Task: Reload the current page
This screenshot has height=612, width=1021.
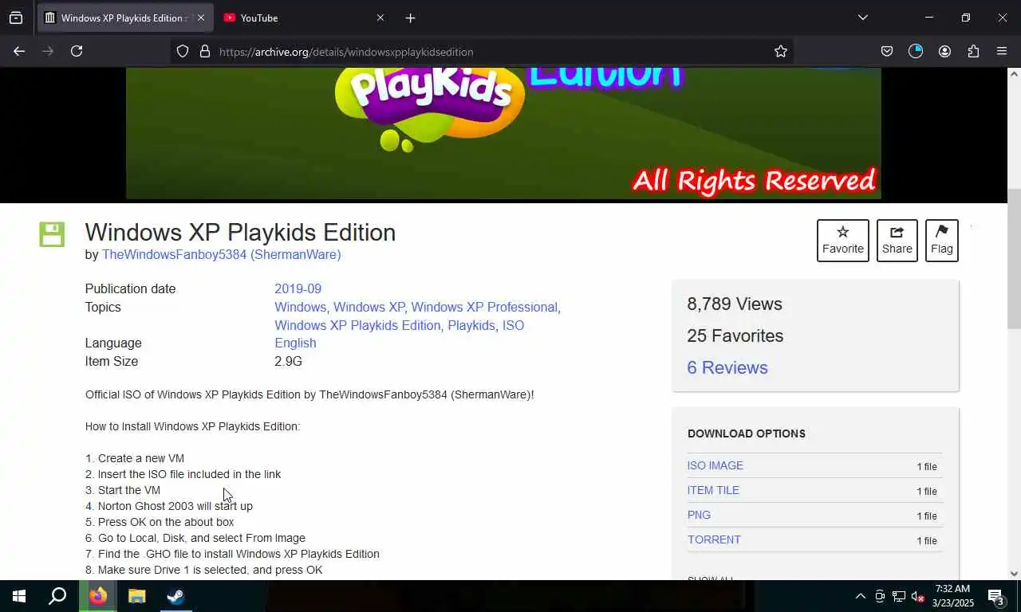Action: coord(77,51)
